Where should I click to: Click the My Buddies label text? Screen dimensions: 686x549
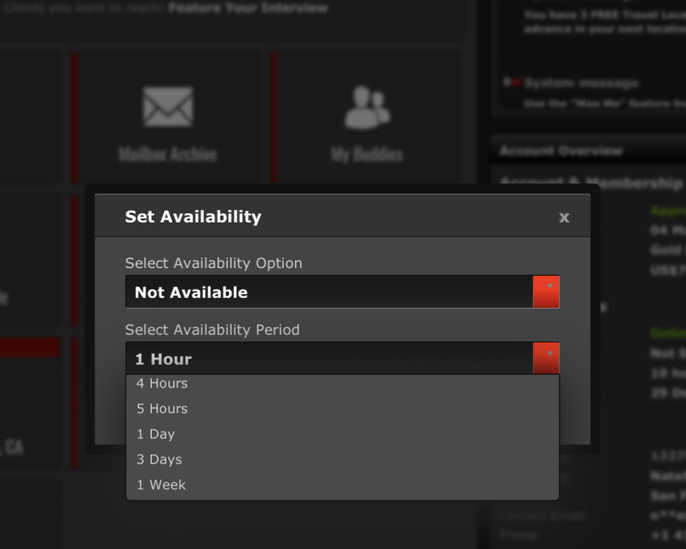tap(367, 154)
